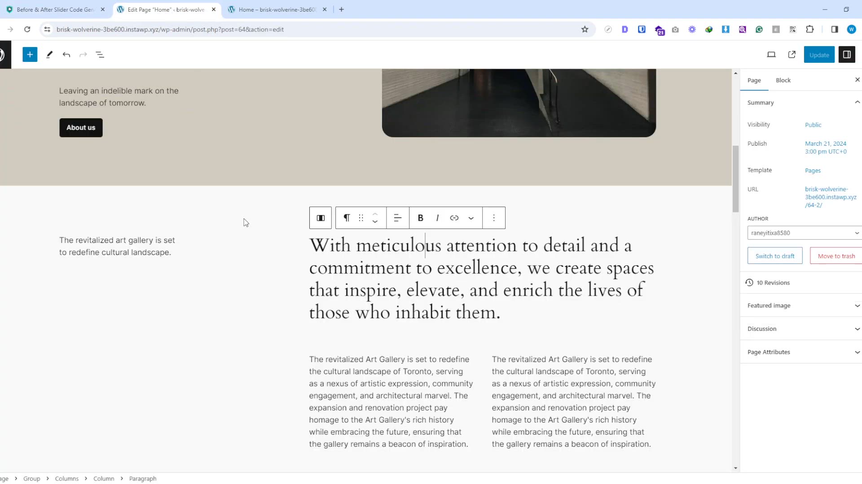This screenshot has width=862, height=484.
Task: Open the device preview icon
Action: [771, 55]
